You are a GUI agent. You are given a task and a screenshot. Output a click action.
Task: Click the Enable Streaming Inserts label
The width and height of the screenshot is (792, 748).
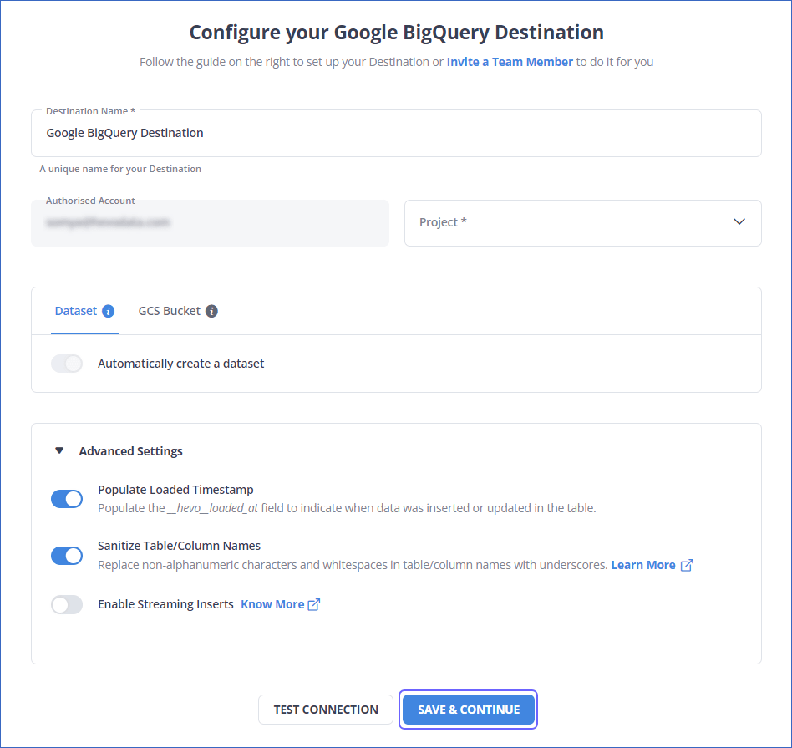pyautogui.click(x=165, y=604)
